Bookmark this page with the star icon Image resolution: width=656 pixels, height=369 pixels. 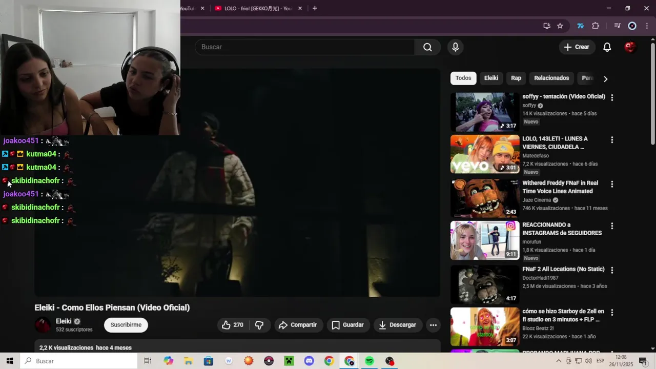560,26
